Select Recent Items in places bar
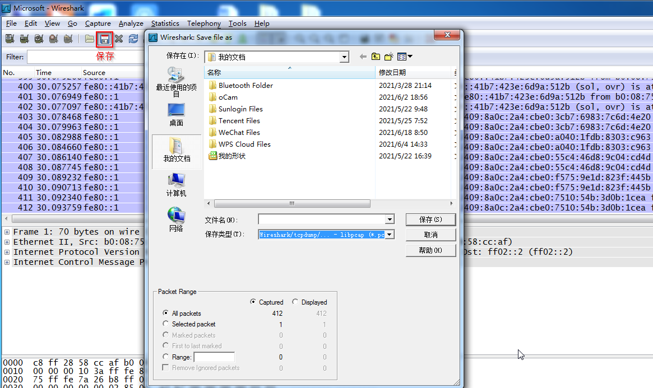The width and height of the screenshot is (653, 388). click(x=176, y=82)
